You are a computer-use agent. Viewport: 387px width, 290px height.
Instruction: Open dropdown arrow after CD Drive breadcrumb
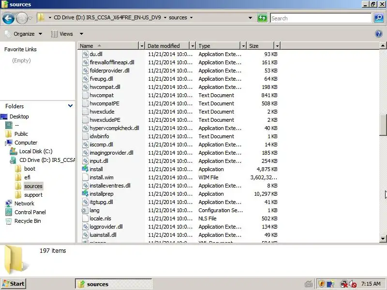[165, 18]
